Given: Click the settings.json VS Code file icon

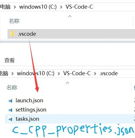Looking at the screenshot, I should click(x=10, y=110).
